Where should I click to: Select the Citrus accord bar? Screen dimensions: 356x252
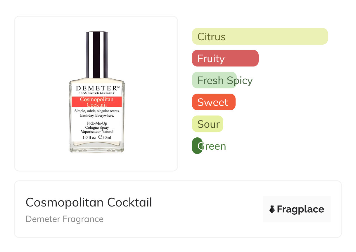point(260,36)
